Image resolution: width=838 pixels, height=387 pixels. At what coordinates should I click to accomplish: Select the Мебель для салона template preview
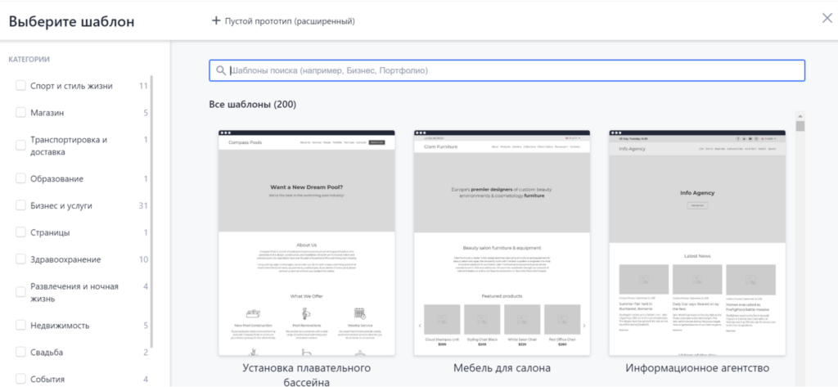(502, 242)
